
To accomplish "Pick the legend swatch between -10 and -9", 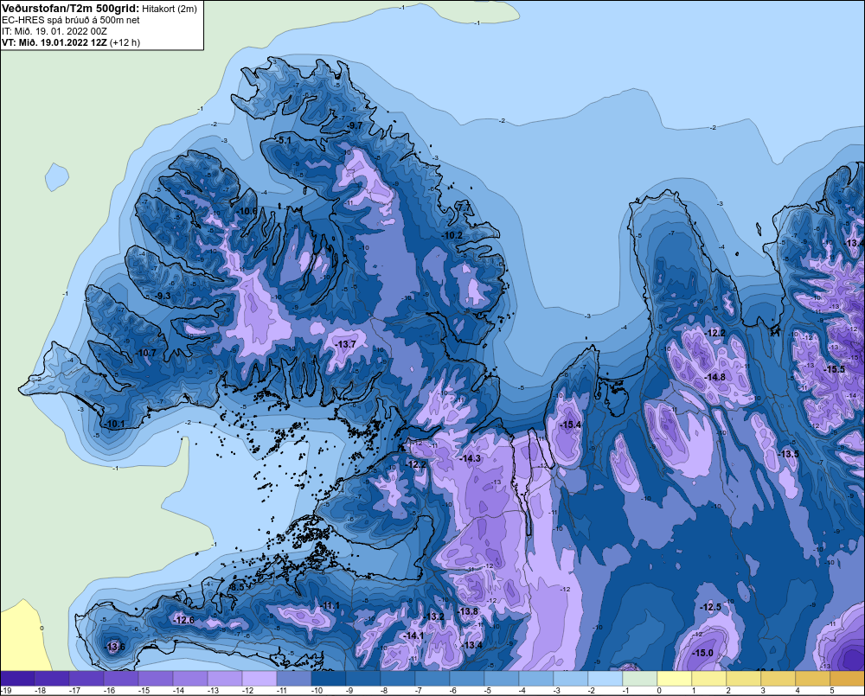I will pos(329,679).
